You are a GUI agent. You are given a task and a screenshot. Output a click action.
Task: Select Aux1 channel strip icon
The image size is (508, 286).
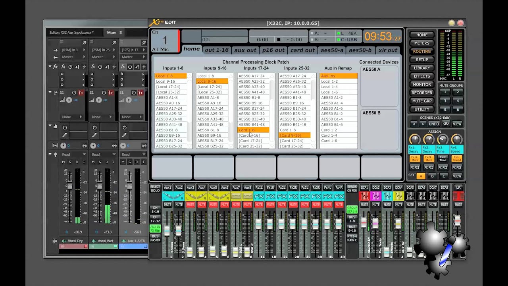[167, 196]
